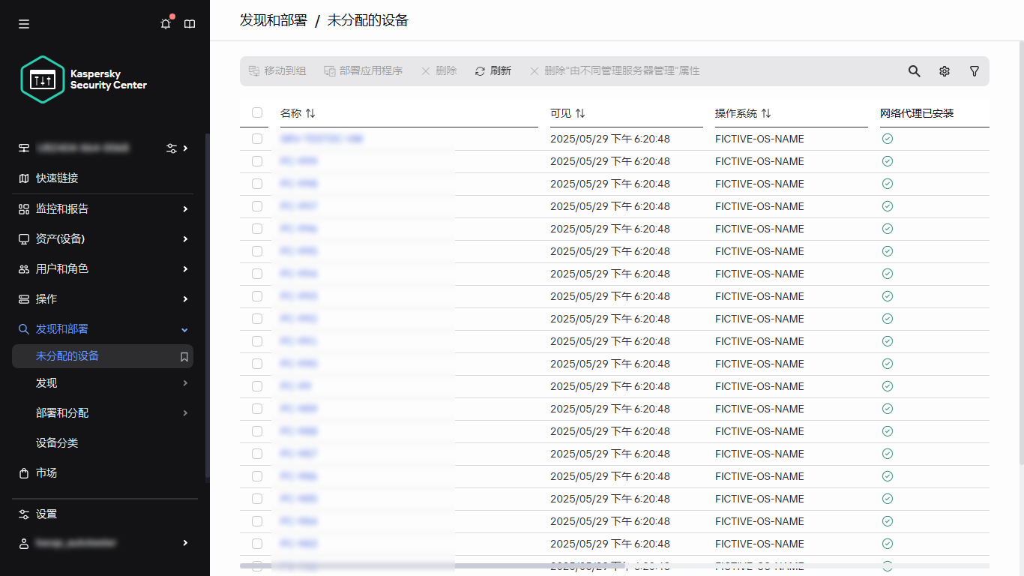Collapse sidebar with hamburger menu icon

coord(24,24)
